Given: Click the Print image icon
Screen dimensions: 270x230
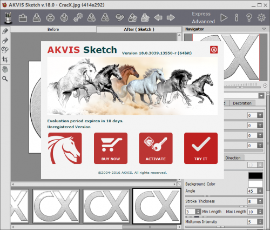Looking at the screenshot, I should 50,18.
